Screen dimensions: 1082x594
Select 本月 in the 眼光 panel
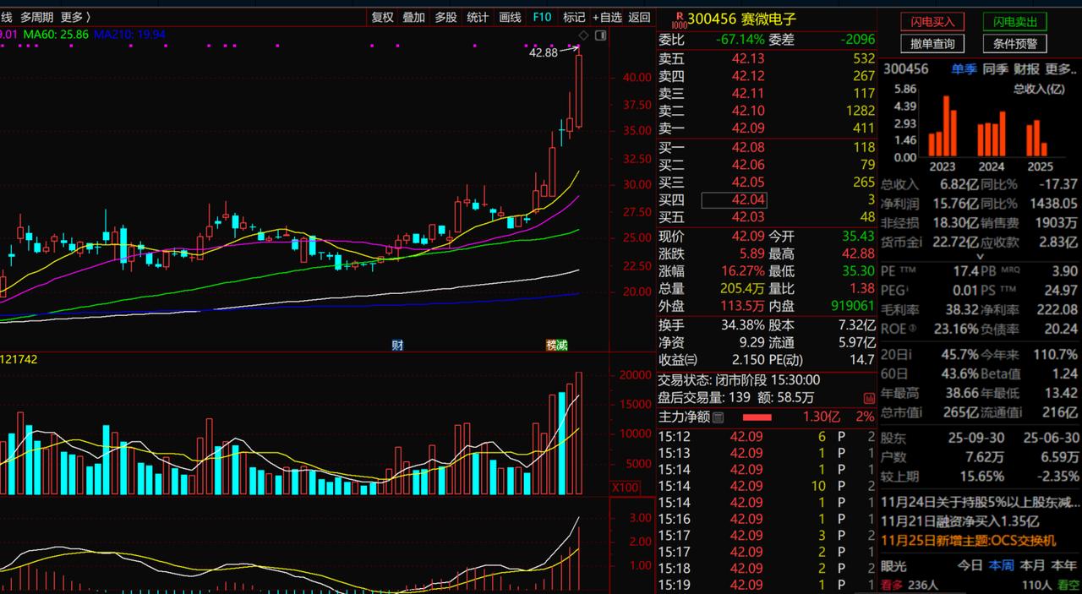point(1032,565)
